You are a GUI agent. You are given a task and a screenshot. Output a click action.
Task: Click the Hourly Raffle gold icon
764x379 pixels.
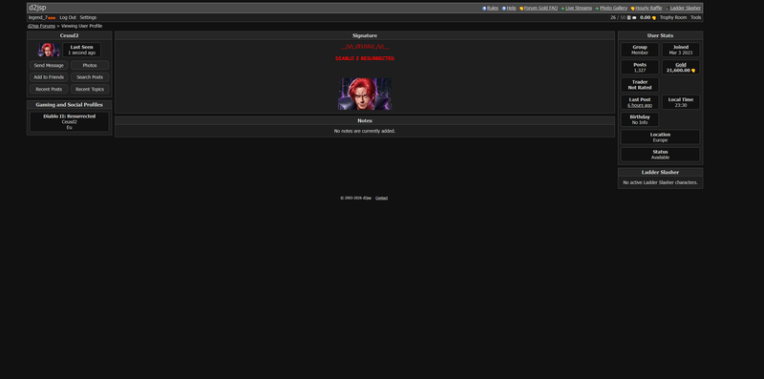click(632, 9)
